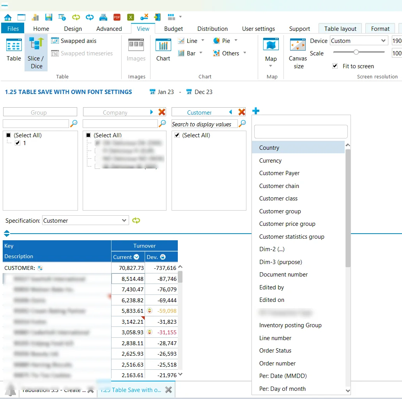
Task: Choose Customer chain in the dimension list
Action: click(298, 186)
